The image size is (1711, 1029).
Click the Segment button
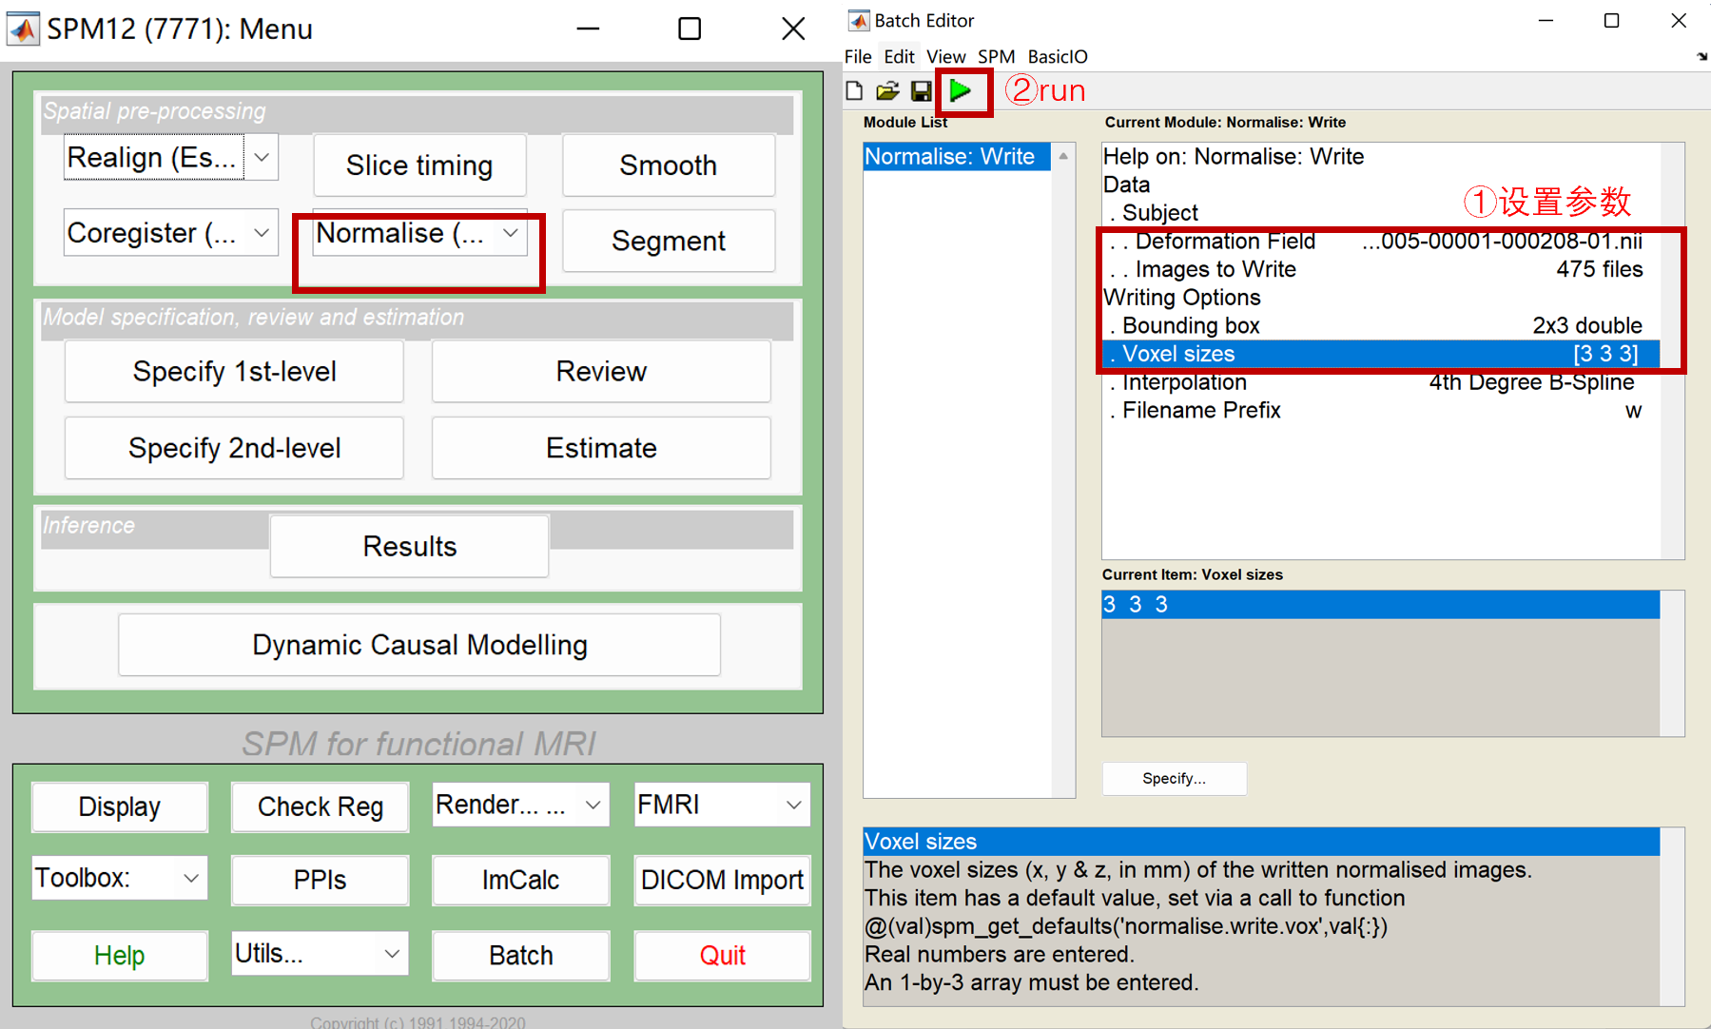[669, 242]
